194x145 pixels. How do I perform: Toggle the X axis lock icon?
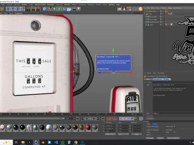coord(8,9)
